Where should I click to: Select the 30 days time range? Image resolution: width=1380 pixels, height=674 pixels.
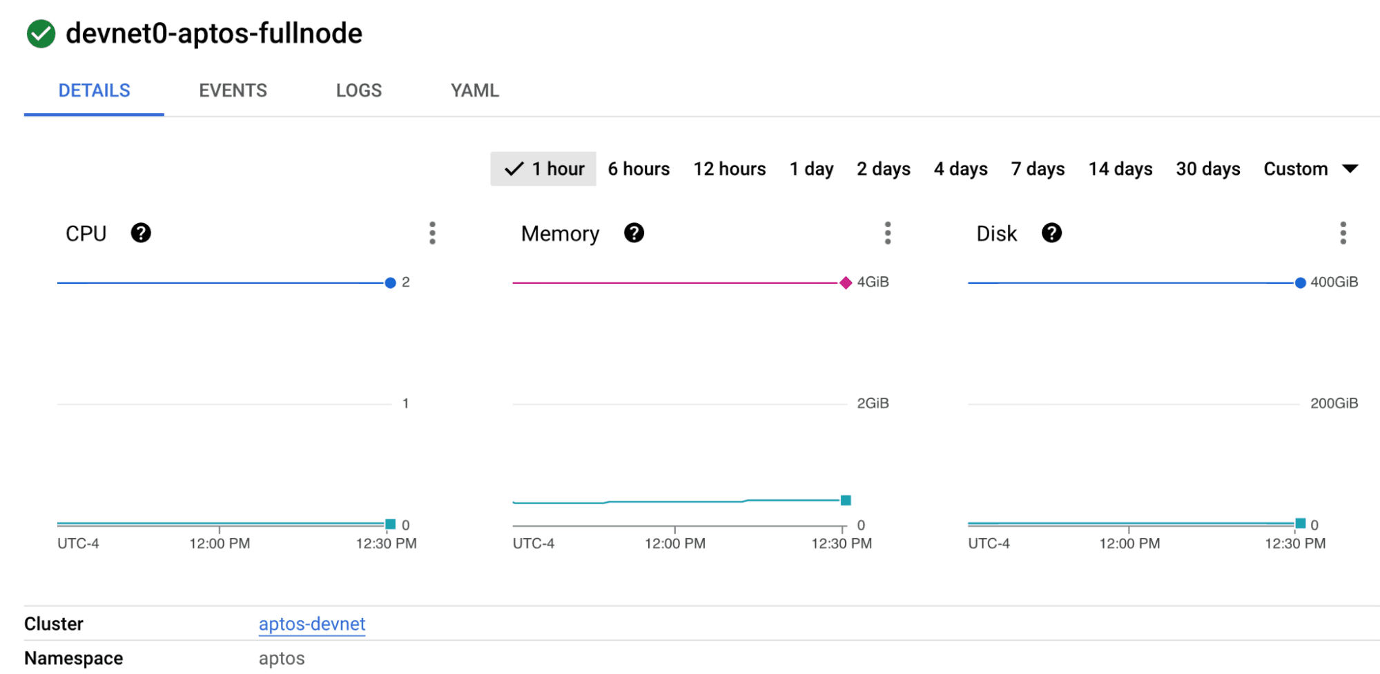(1207, 168)
